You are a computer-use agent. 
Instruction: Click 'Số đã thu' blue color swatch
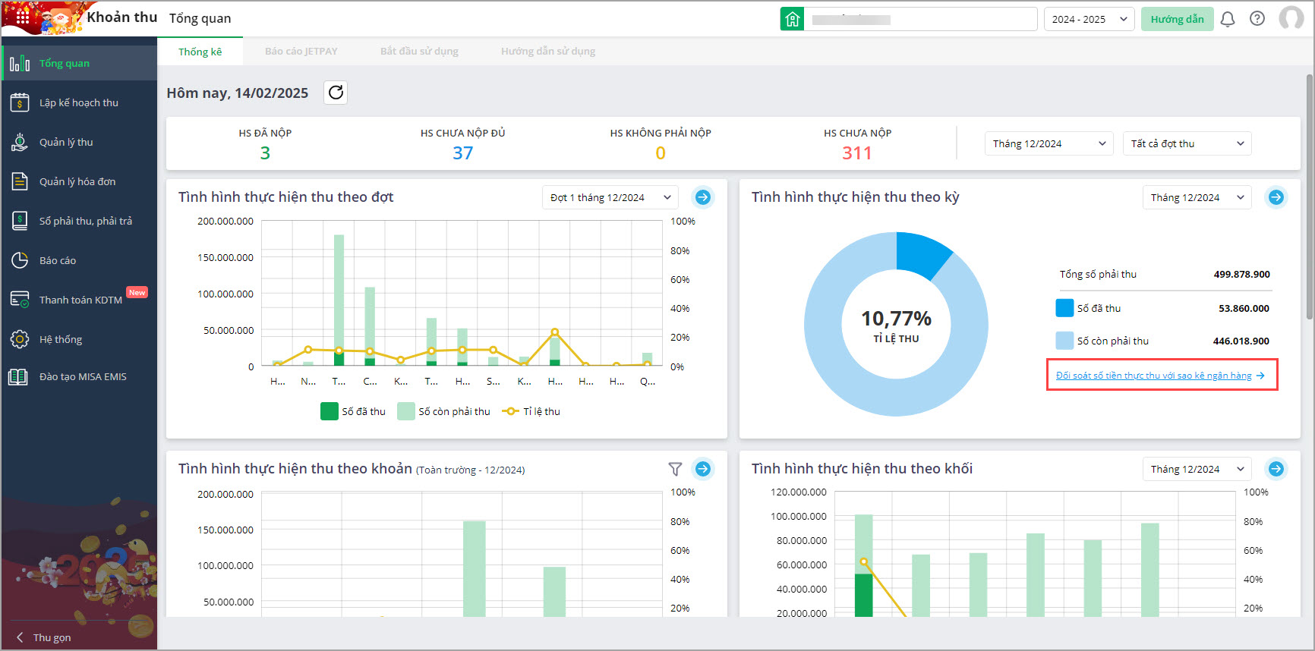point(1064,308)
